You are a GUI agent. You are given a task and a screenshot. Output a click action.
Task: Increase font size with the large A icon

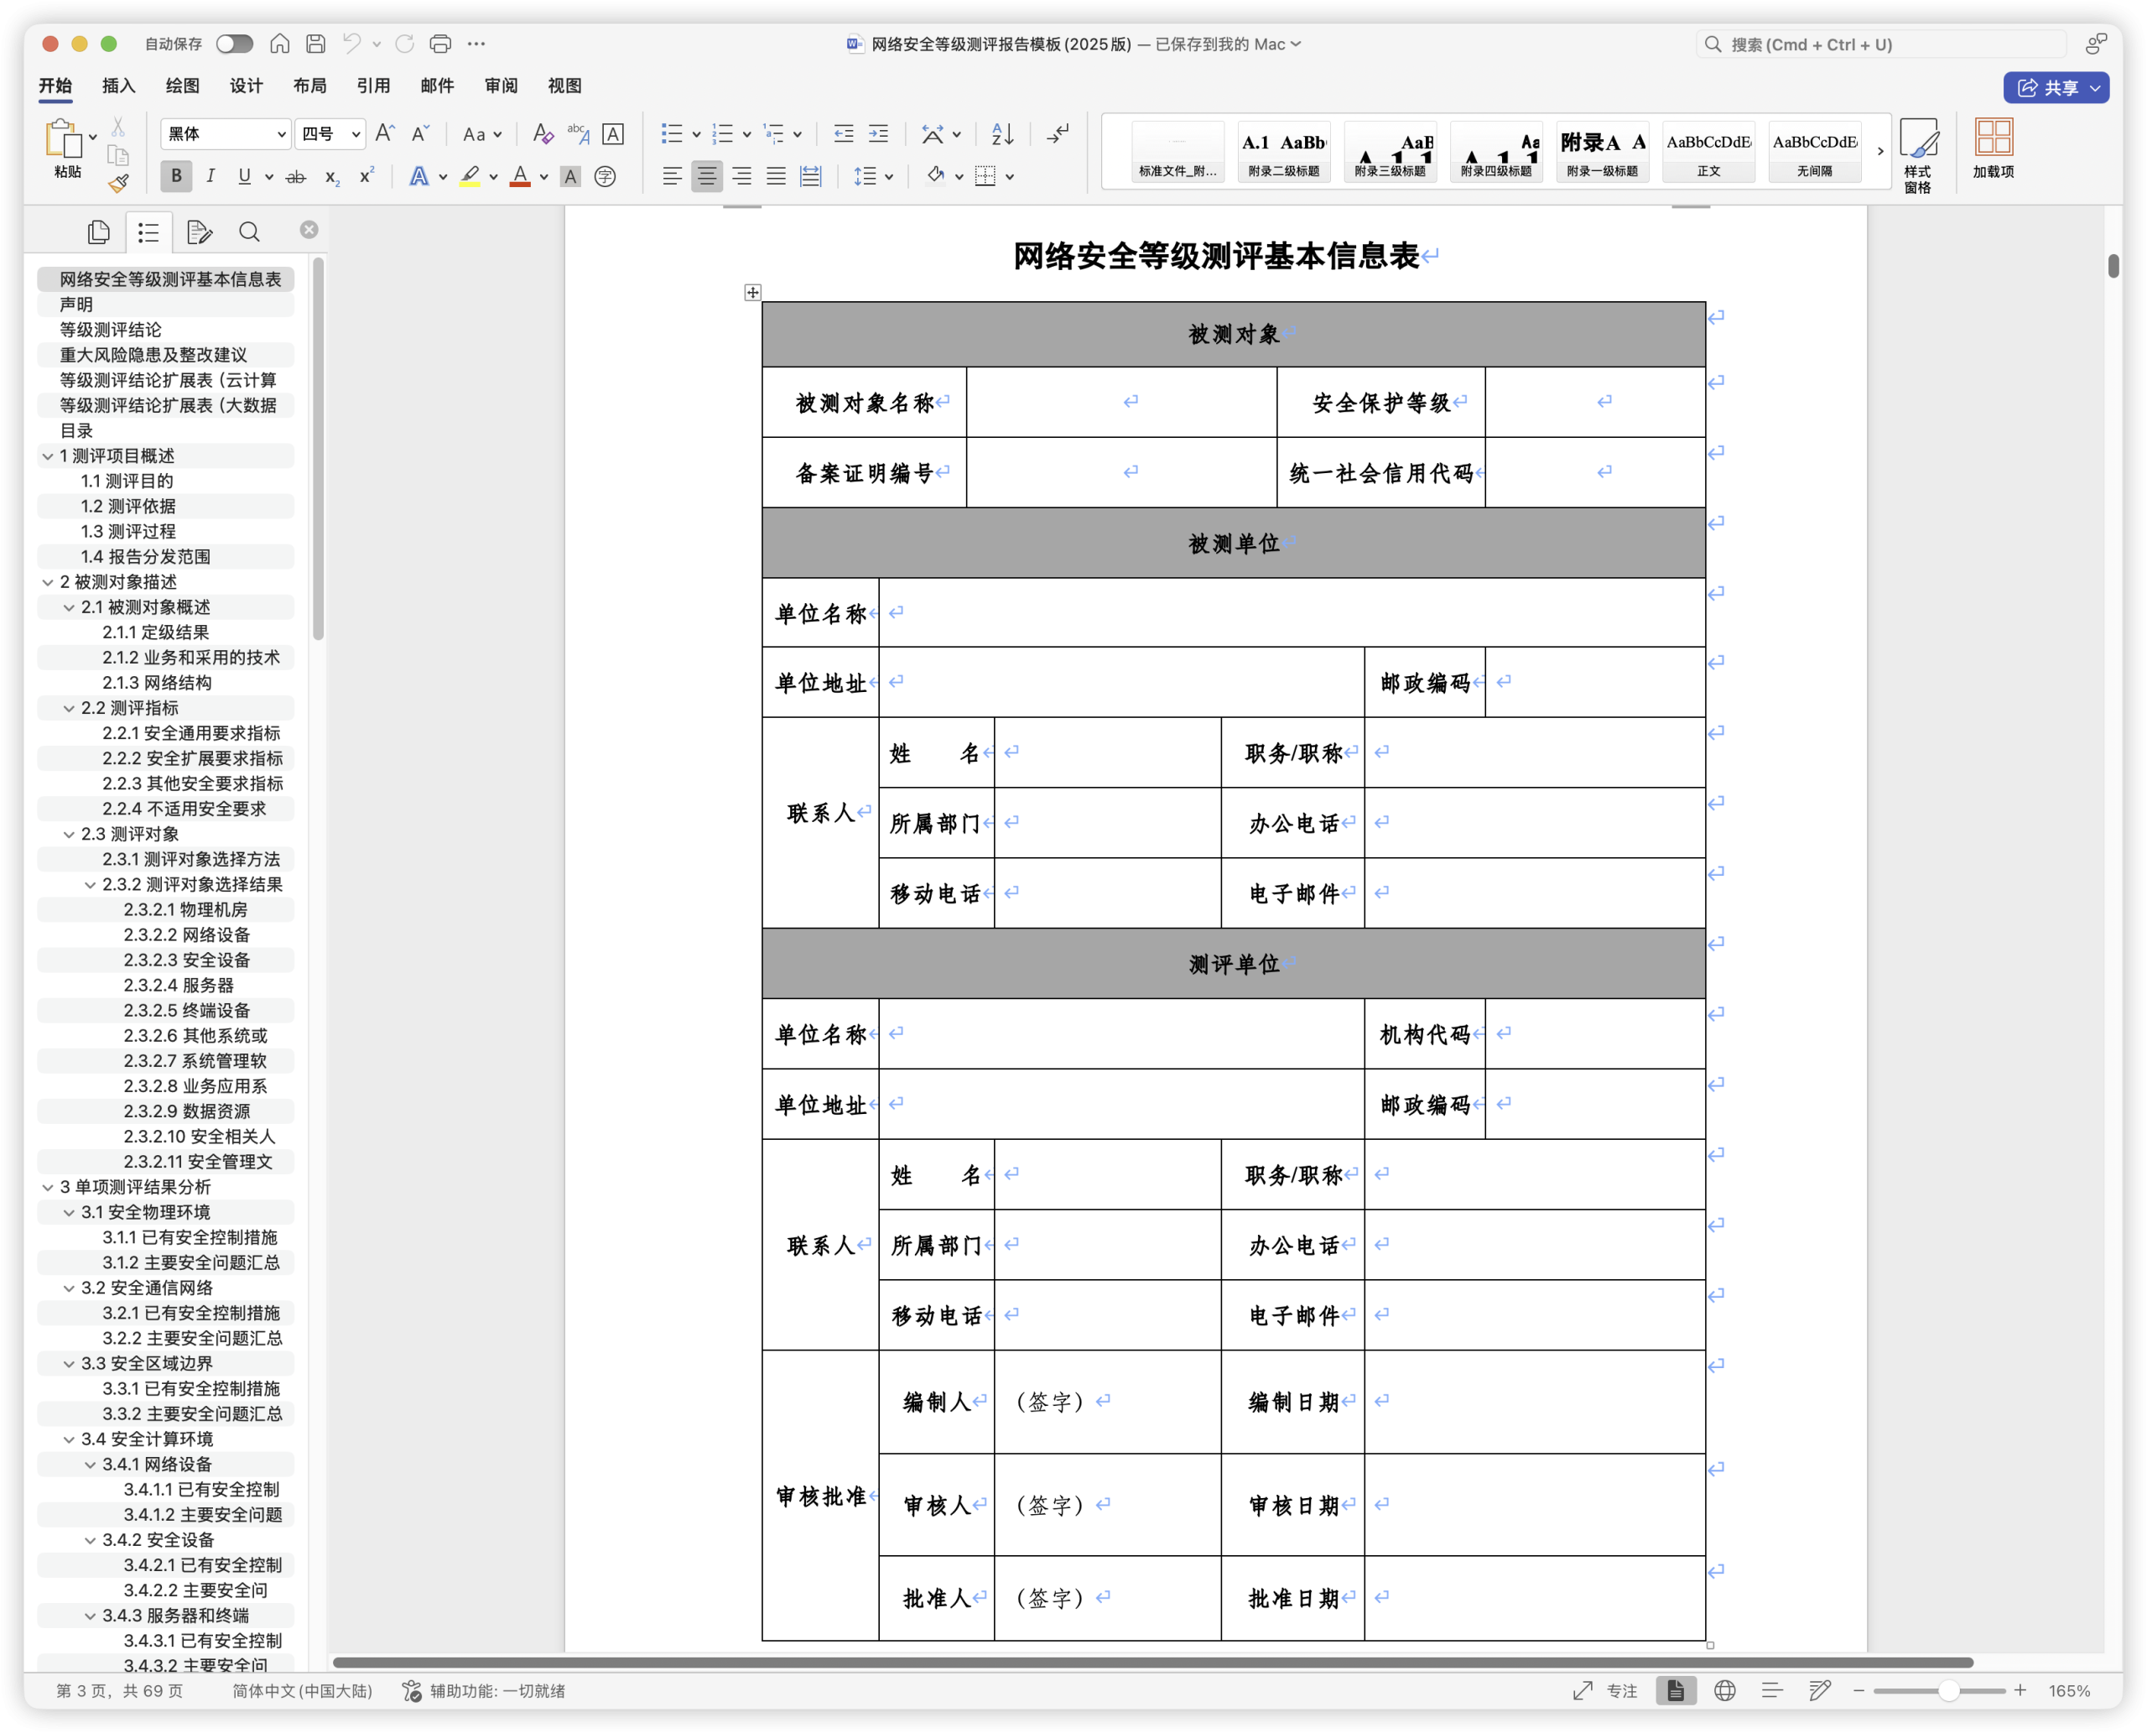(x=385, y=133)
